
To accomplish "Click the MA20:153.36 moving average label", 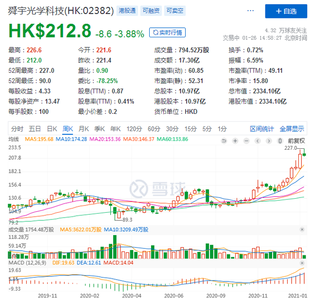I will (x=105, y=139).
